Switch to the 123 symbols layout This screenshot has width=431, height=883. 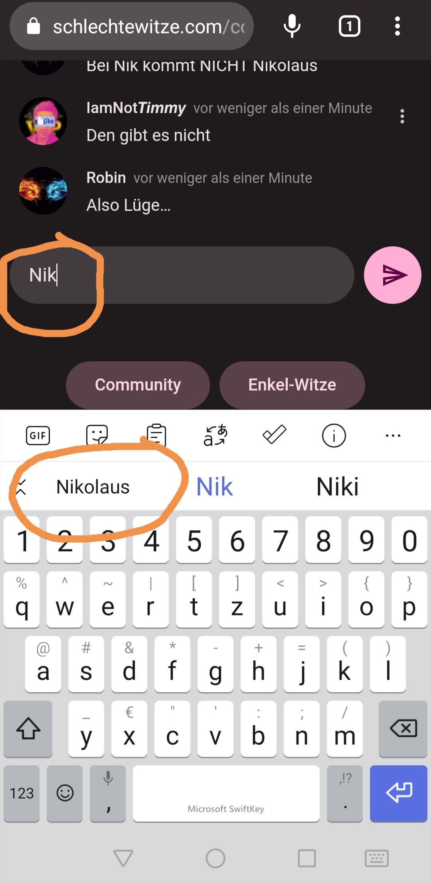click(x=22, y=794)
